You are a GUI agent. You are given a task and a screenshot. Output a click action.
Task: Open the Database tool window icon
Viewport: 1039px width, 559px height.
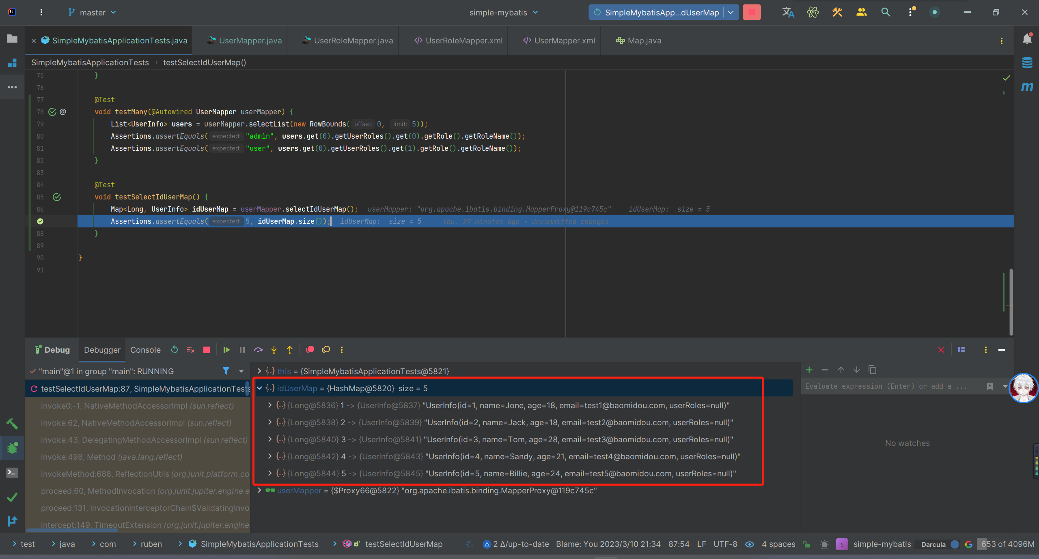coord(1027,63)
